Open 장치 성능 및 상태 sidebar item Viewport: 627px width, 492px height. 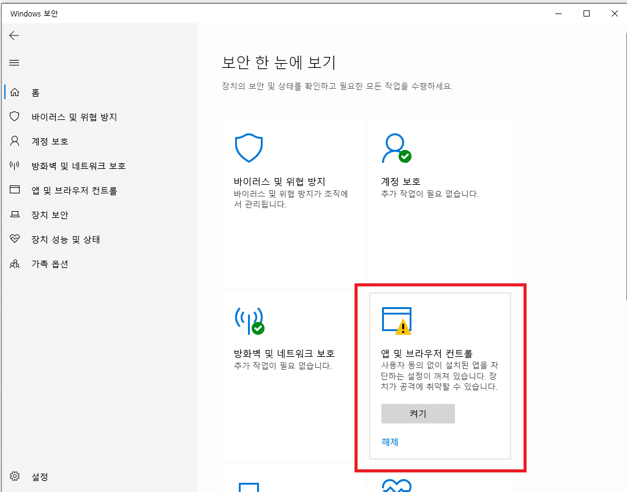pyautogui.click(x=66, y=239)
